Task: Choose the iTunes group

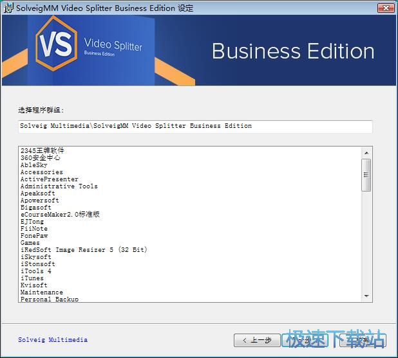Action: tap(32, 278)
